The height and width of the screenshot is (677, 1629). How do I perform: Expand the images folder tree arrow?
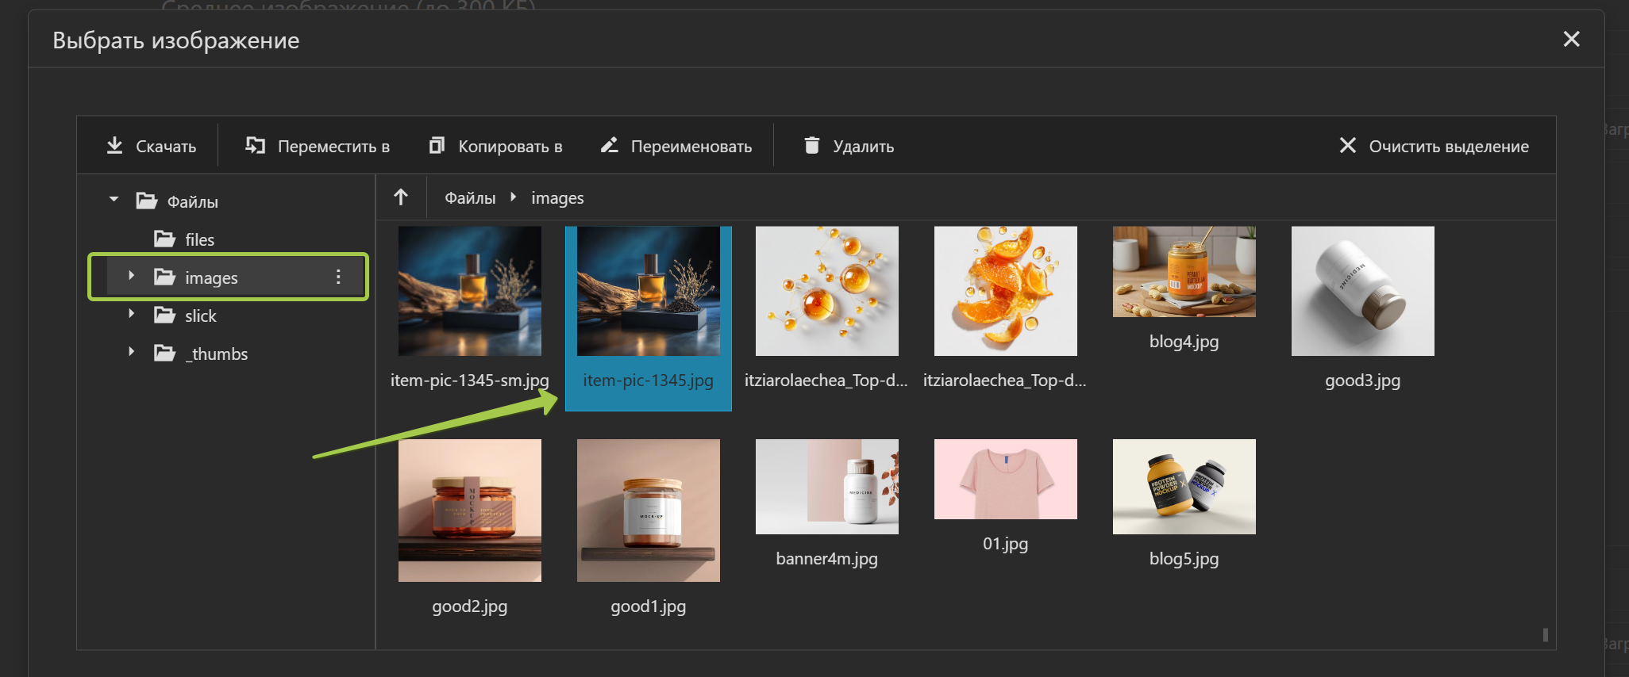tap(132, 276)
